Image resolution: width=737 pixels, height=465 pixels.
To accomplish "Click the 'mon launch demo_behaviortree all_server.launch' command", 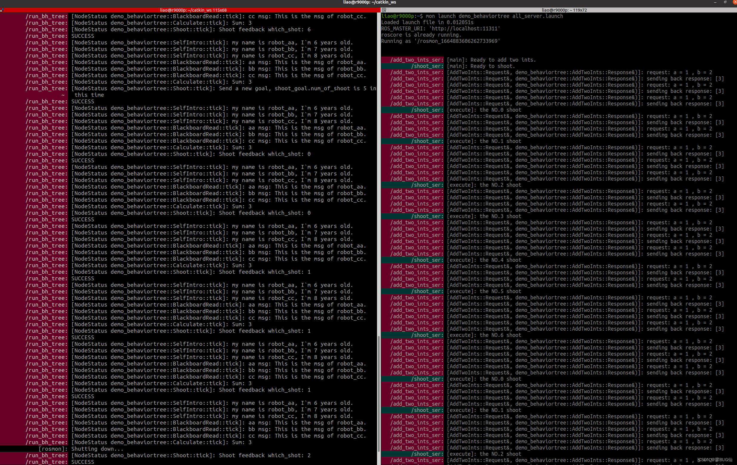I will (x=494, y=16).
